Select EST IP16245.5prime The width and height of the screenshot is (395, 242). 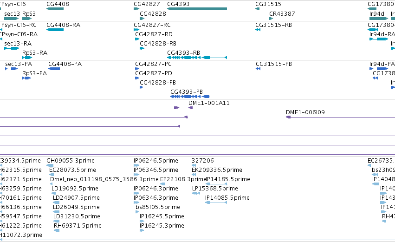[162, 217]
